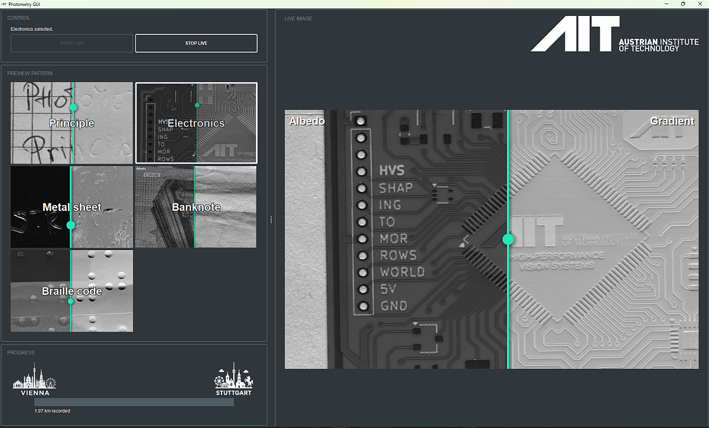The height and width of the screenshot is (428, 709).
Task: Click the Electronics thumbnail's slider dot
Action: 197,105
